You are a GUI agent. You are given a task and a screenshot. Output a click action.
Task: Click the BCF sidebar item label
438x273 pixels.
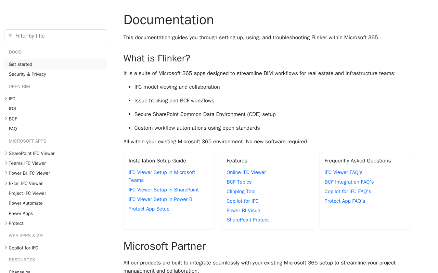click(13, 119)
